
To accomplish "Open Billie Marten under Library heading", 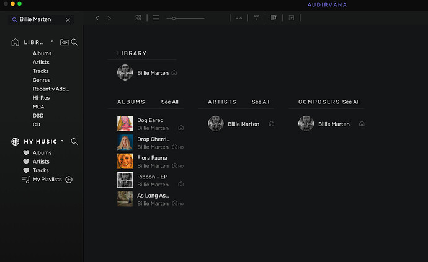I will coord(153,73).
